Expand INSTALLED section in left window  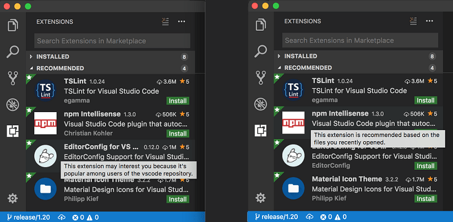(110, 57)
